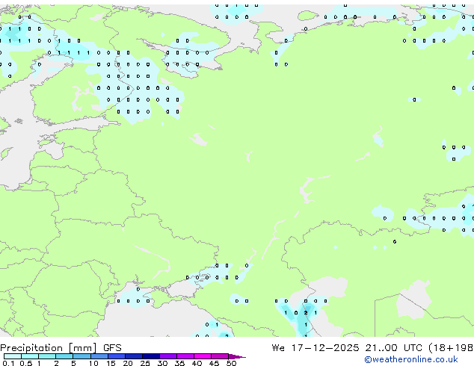Pick the blue legend swatch between 10 and 15
Screen dimensions: 474x366
pos(99,356)
